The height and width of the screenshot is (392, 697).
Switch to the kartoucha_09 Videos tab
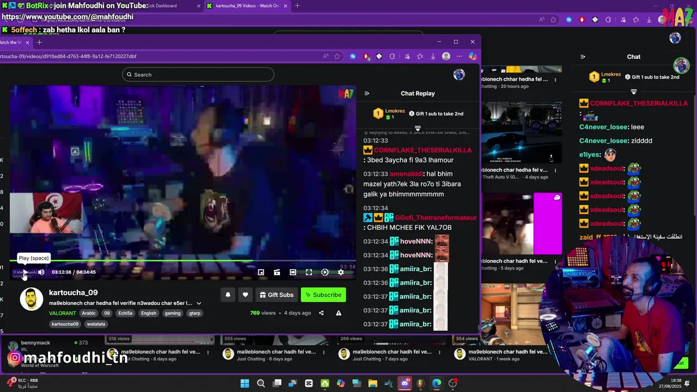click(246, 5)
